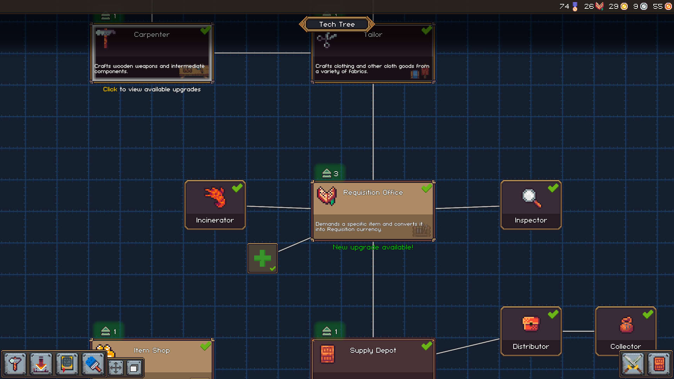Viewport: 674px width, 379px height.
Task: Click the Tailor scissors icon
Action: pos(326,40)
